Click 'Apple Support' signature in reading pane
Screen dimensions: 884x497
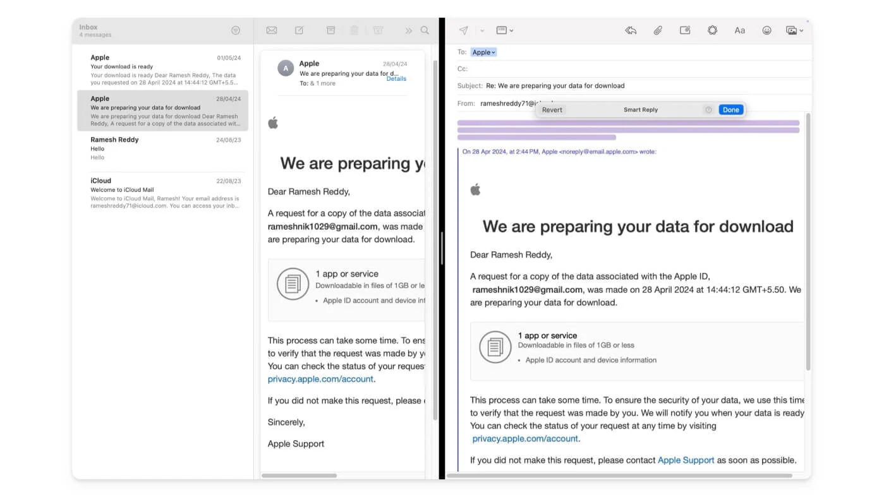click(x=296, y=443)
